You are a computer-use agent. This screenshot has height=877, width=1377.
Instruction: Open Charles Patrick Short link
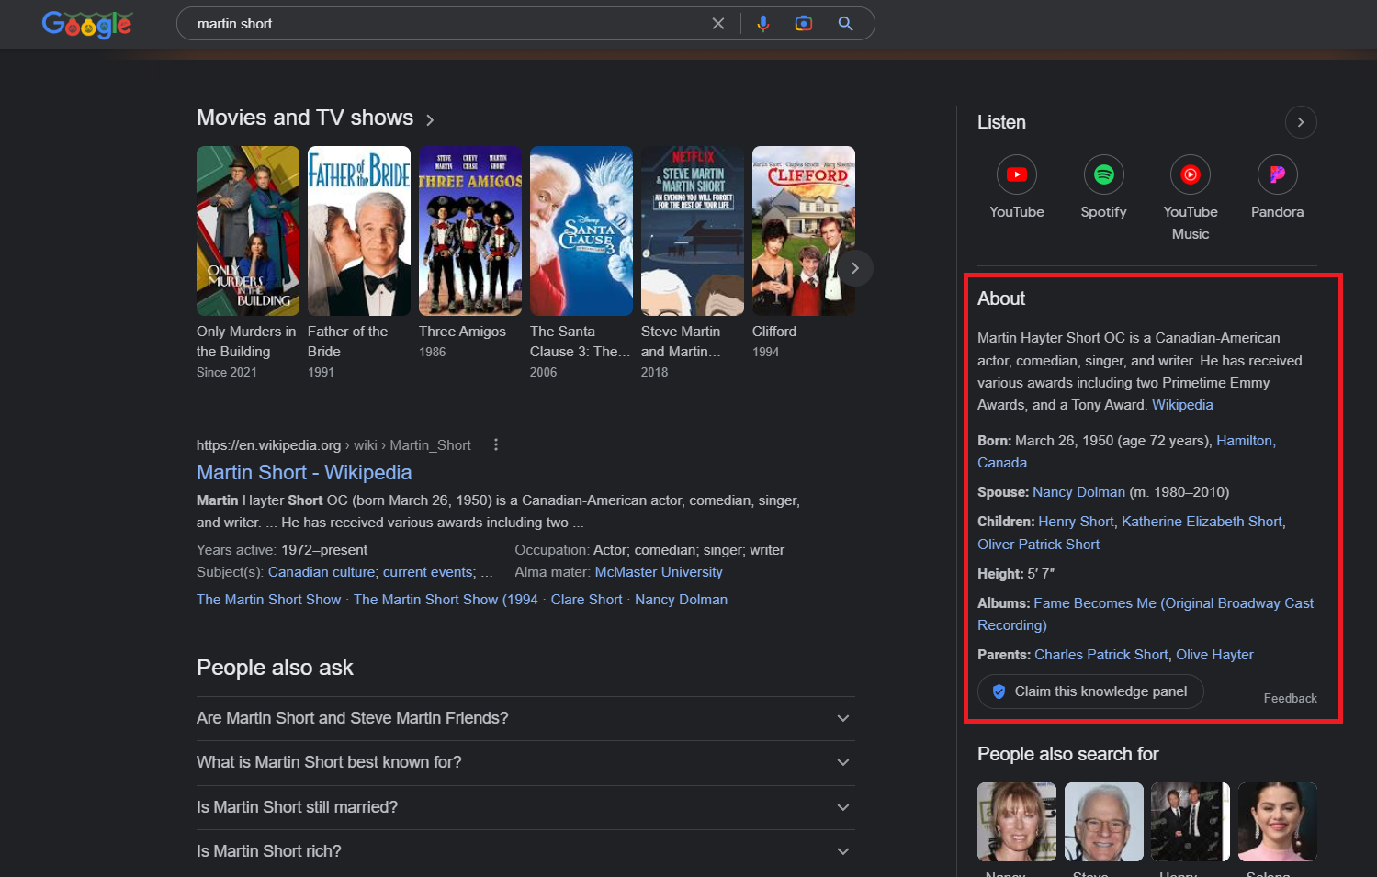point(1101,655)
